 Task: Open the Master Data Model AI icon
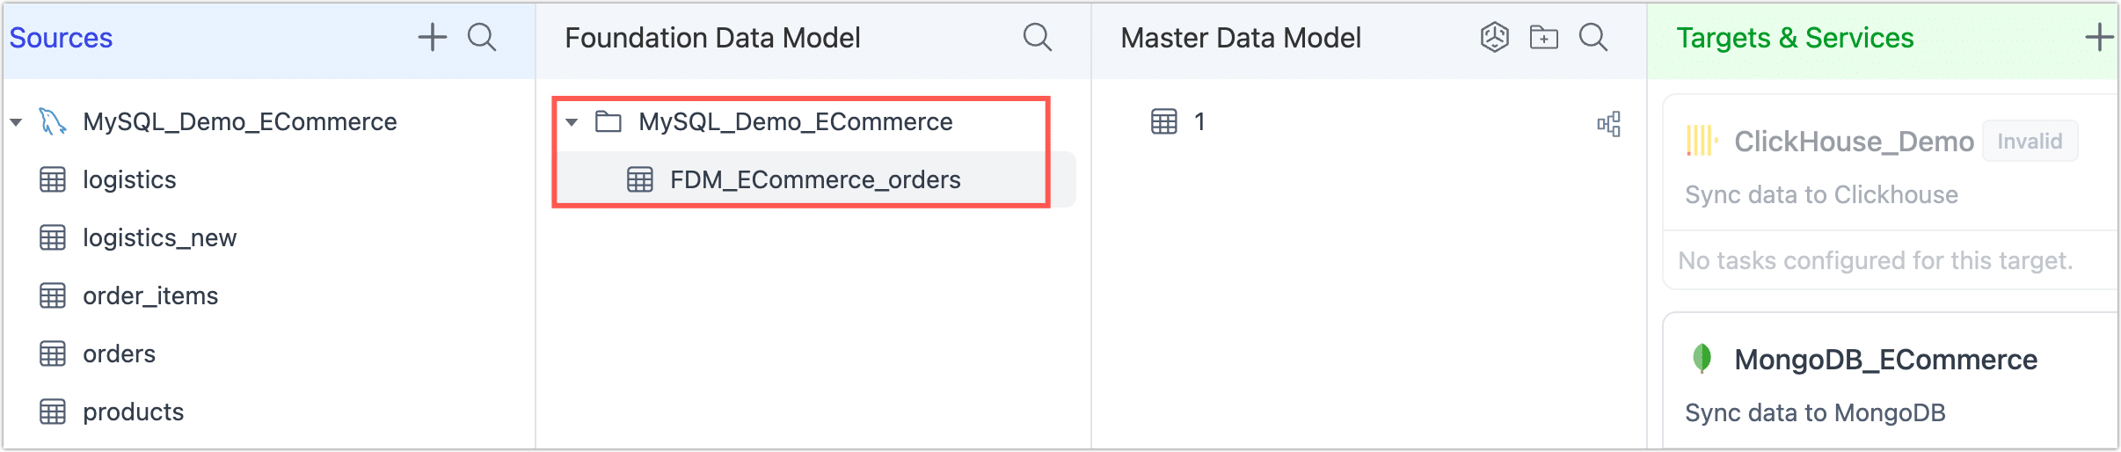pyautogui.click(x=1494, y=38)
